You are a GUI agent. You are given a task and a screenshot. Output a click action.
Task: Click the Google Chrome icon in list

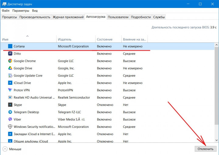coord(10,61)
